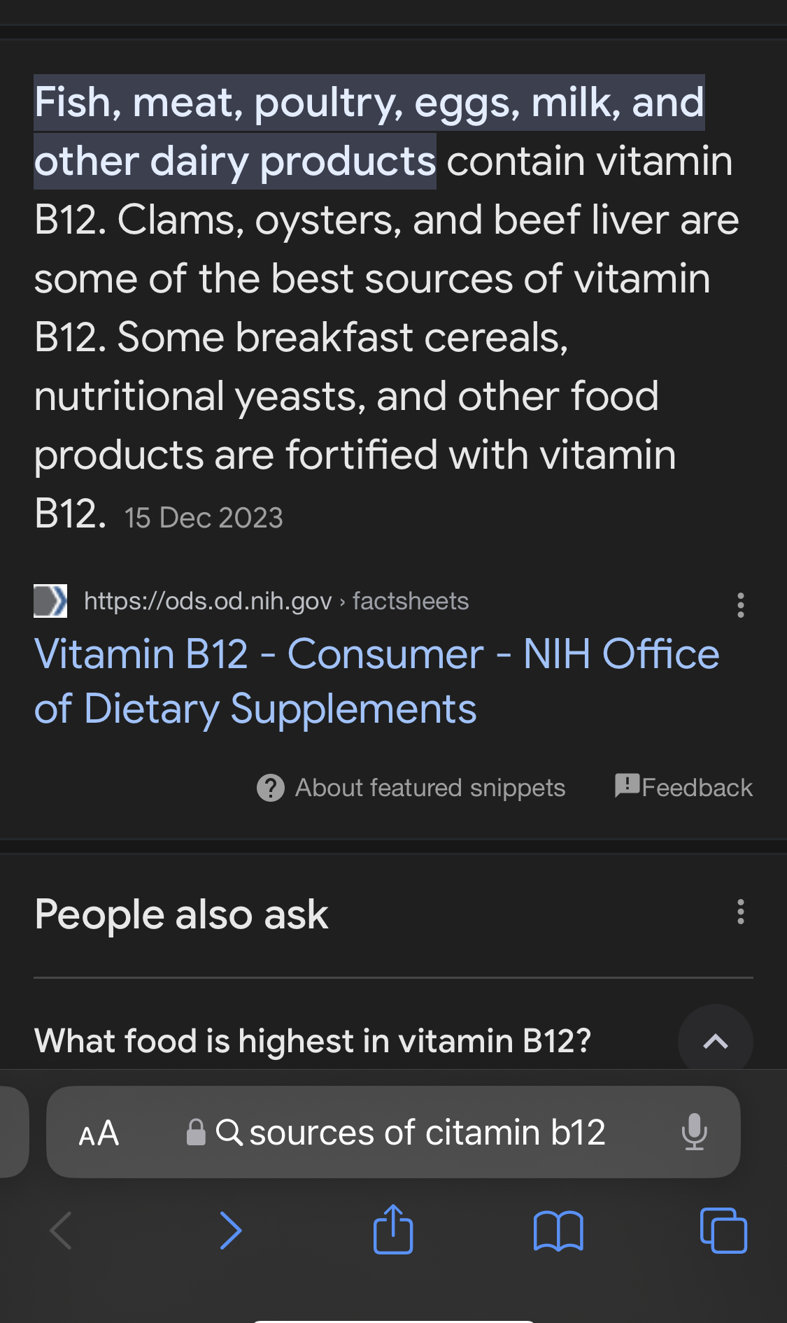Image resolution: width=787 pixels, height=1323 pixels.
Task: Tap the What food is highest question
Action: click(313, 1041)
